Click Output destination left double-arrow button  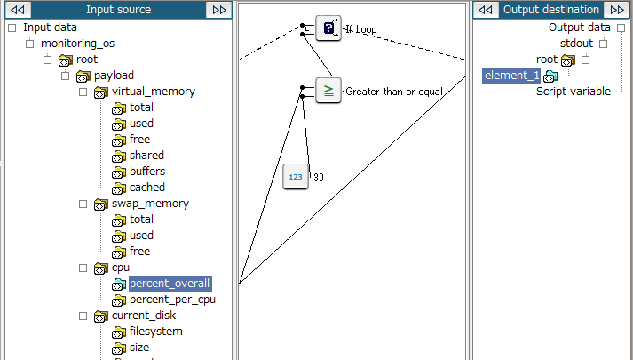[x=484, y=10]
